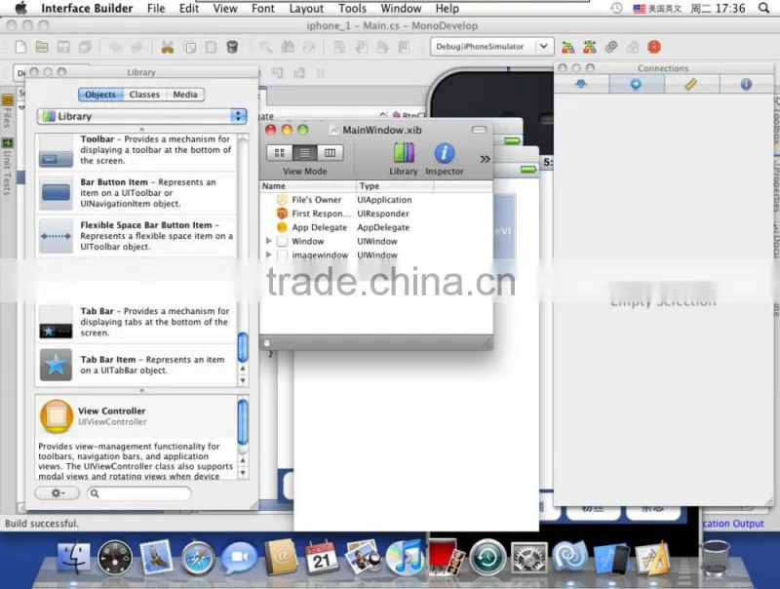Open the Tools menu

pos(353,9)
